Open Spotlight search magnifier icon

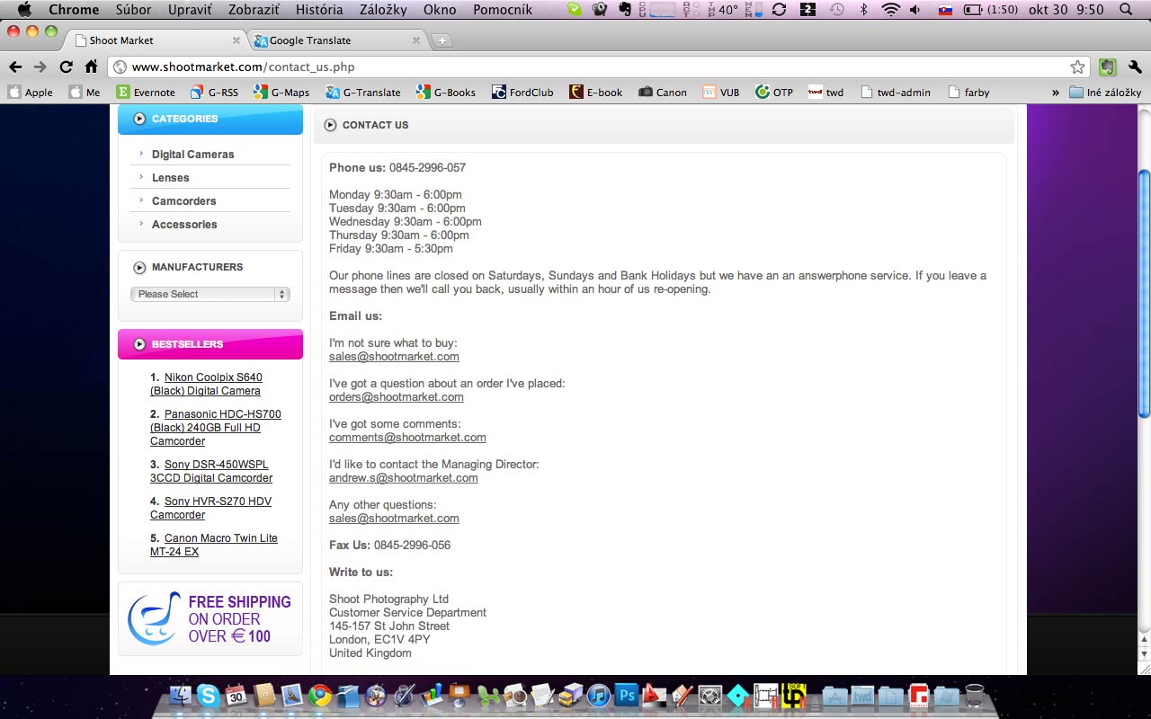point(1128,10)
